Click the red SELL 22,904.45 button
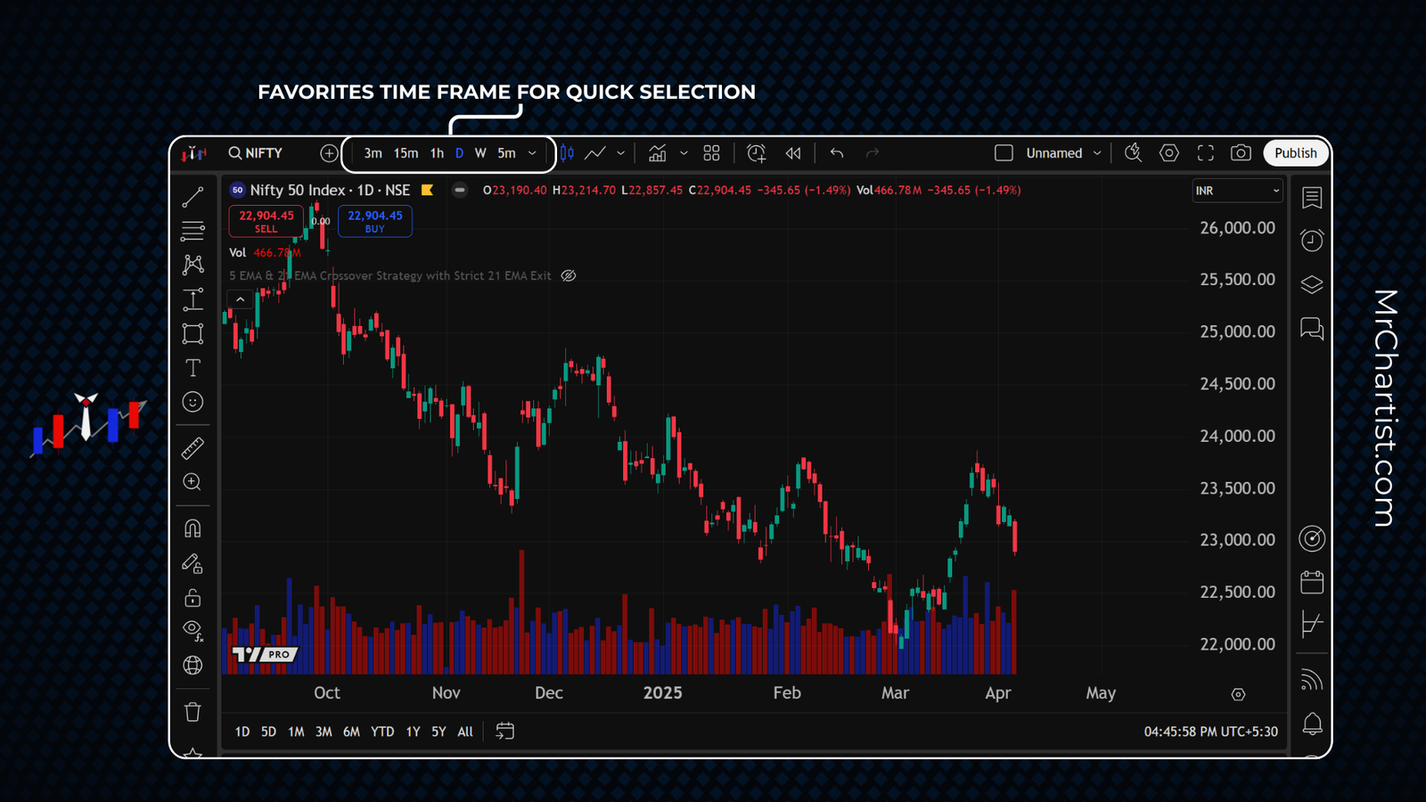Screen dimensions: 1426x802 point(266,221)
